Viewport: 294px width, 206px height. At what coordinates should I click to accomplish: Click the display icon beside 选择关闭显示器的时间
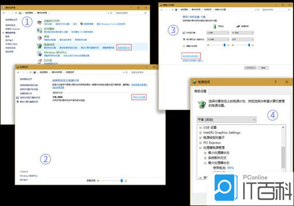[x=17, y=98]
